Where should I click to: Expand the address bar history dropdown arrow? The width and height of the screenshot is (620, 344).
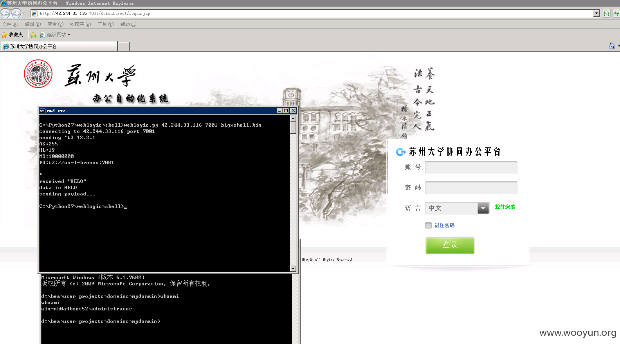pos(597,13)
